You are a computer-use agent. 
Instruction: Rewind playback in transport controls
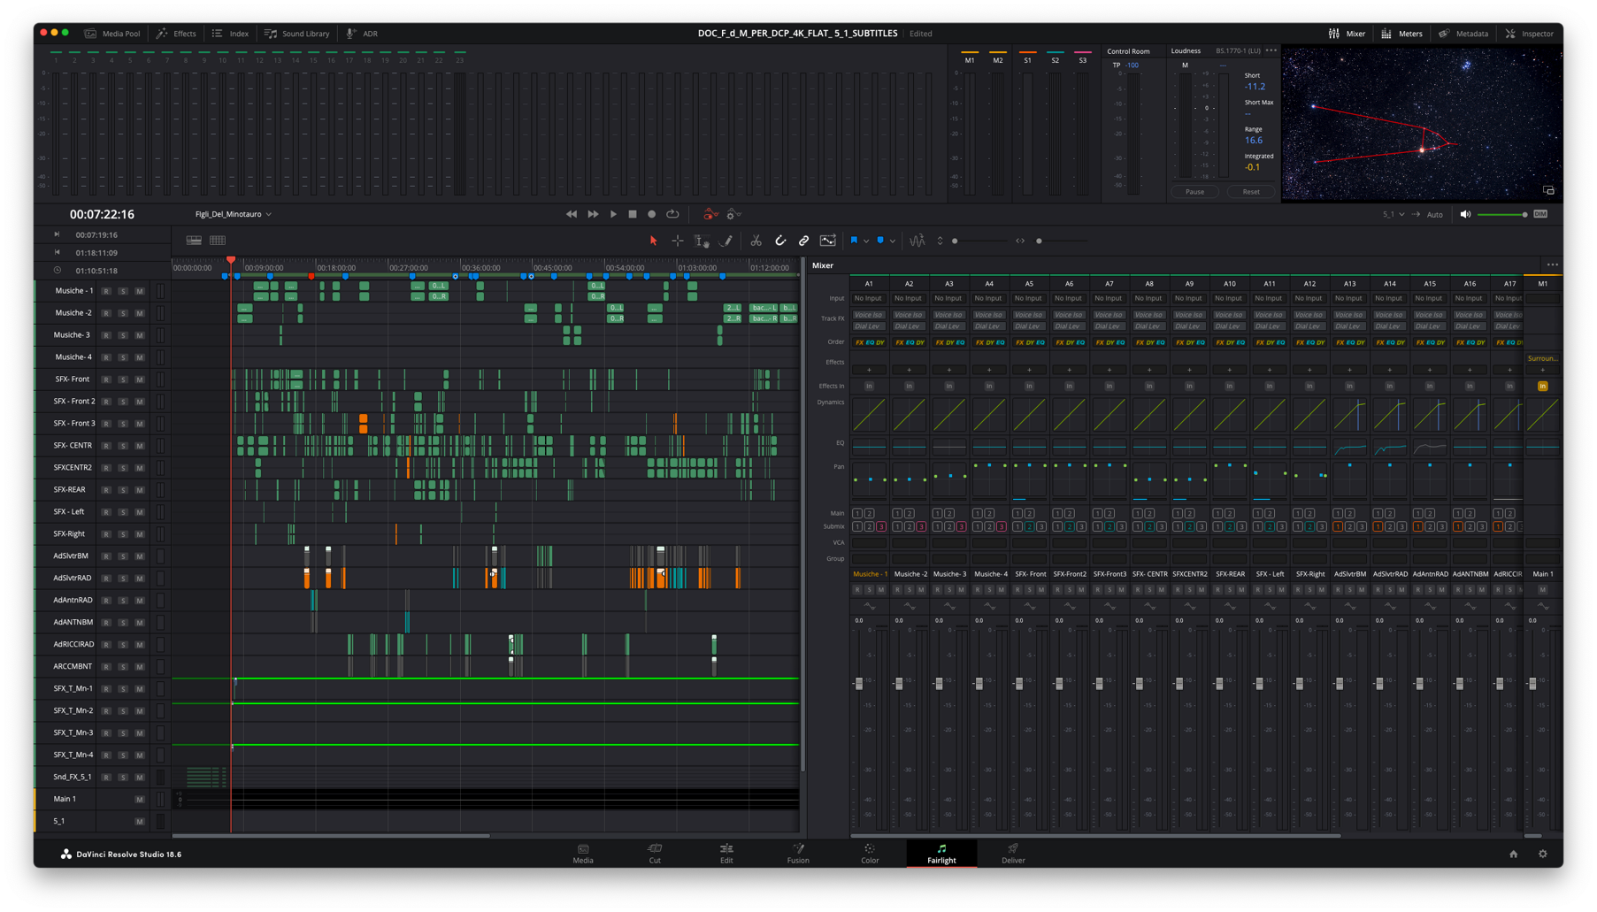(572, 214)
